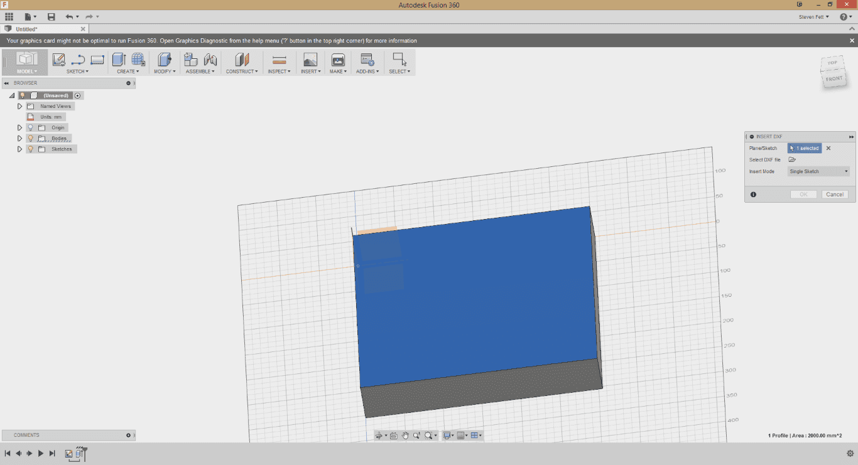Browse for DXF file folder icon
The width and height of the screenshot is (858, 465).
(x=793, y=159)
